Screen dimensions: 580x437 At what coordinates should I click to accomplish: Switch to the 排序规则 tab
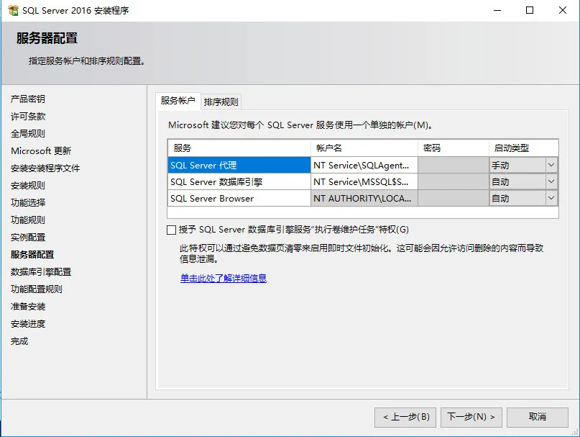221,102
